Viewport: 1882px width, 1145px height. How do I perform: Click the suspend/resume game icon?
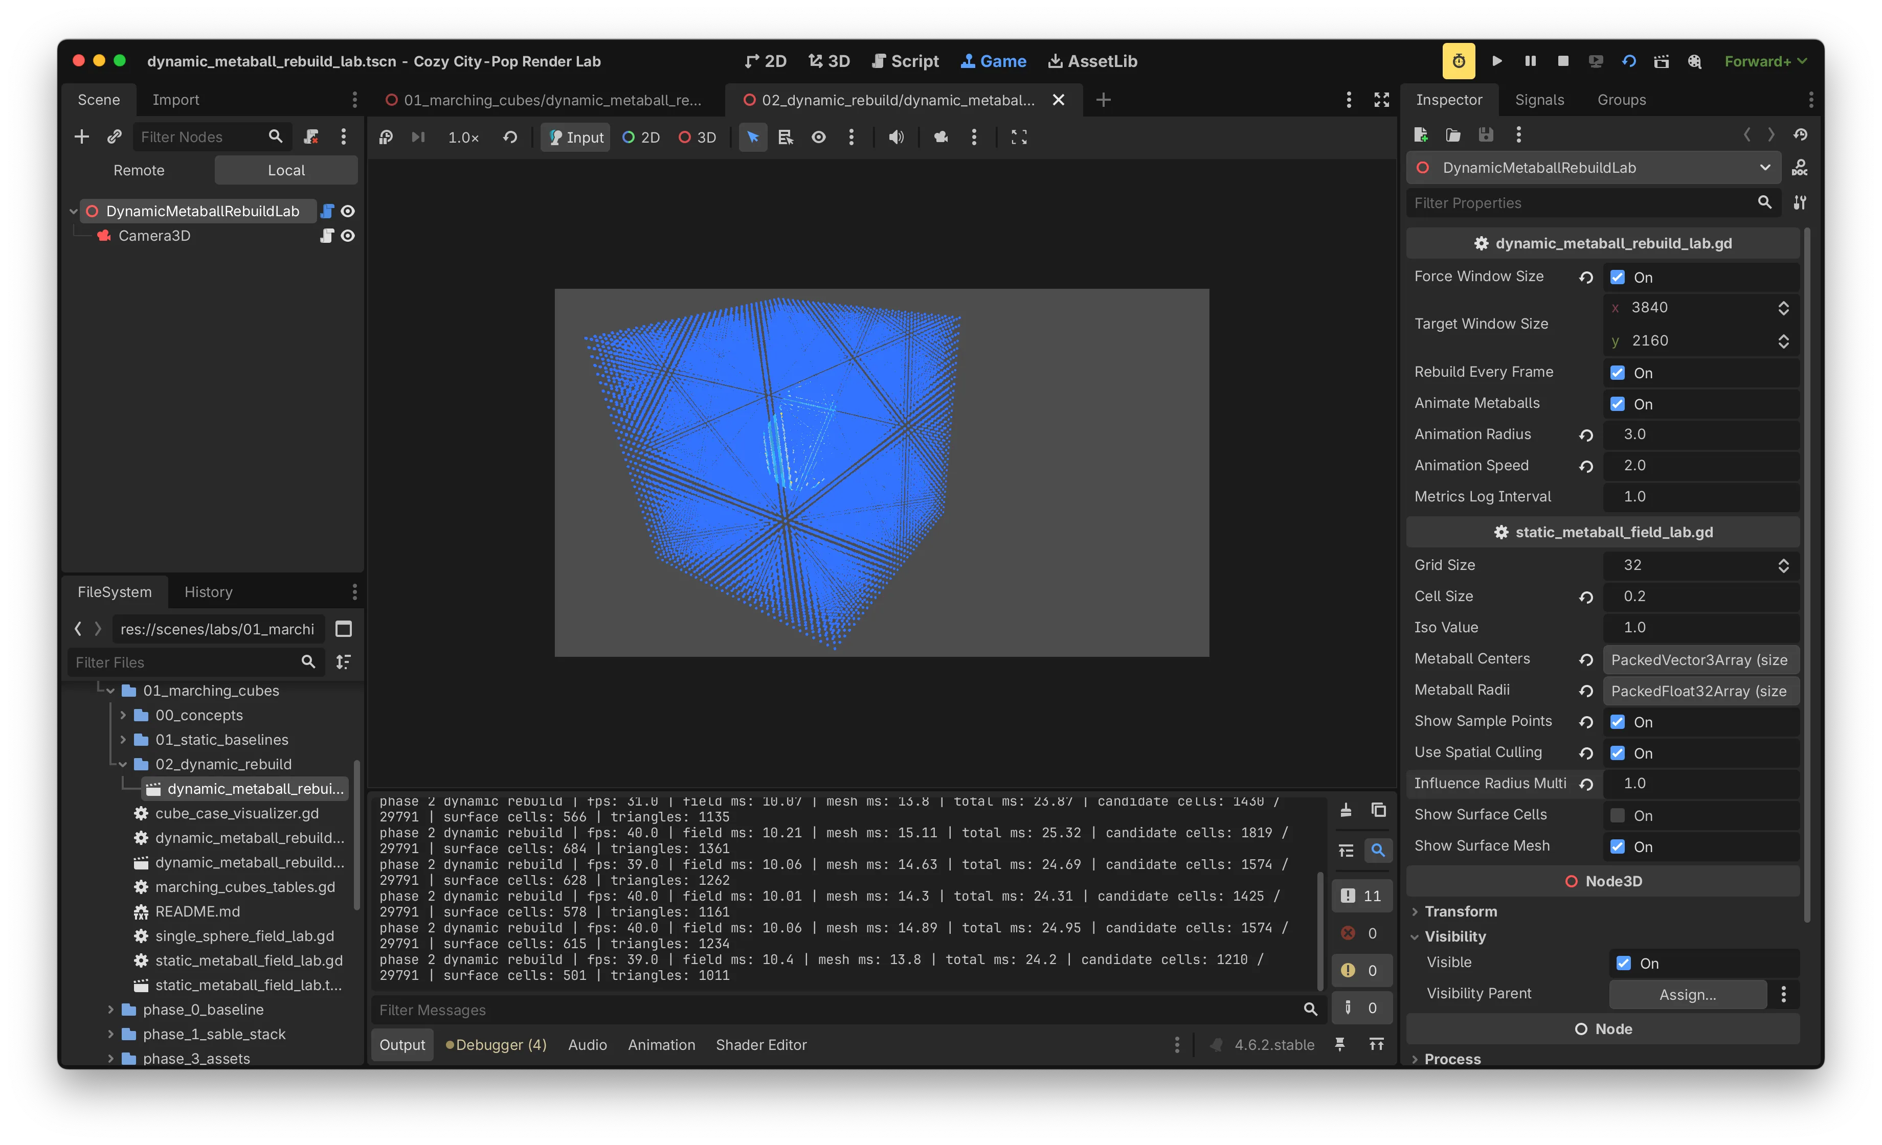[387, 138]
